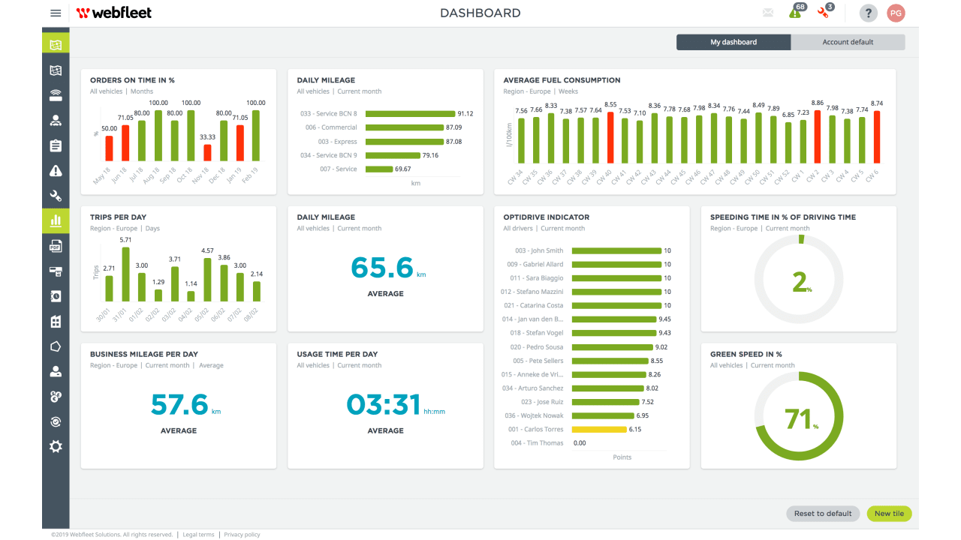Open the maintenance wrench icon in sidebar
The height and width of the screenshot is (540, 961).
56,196
